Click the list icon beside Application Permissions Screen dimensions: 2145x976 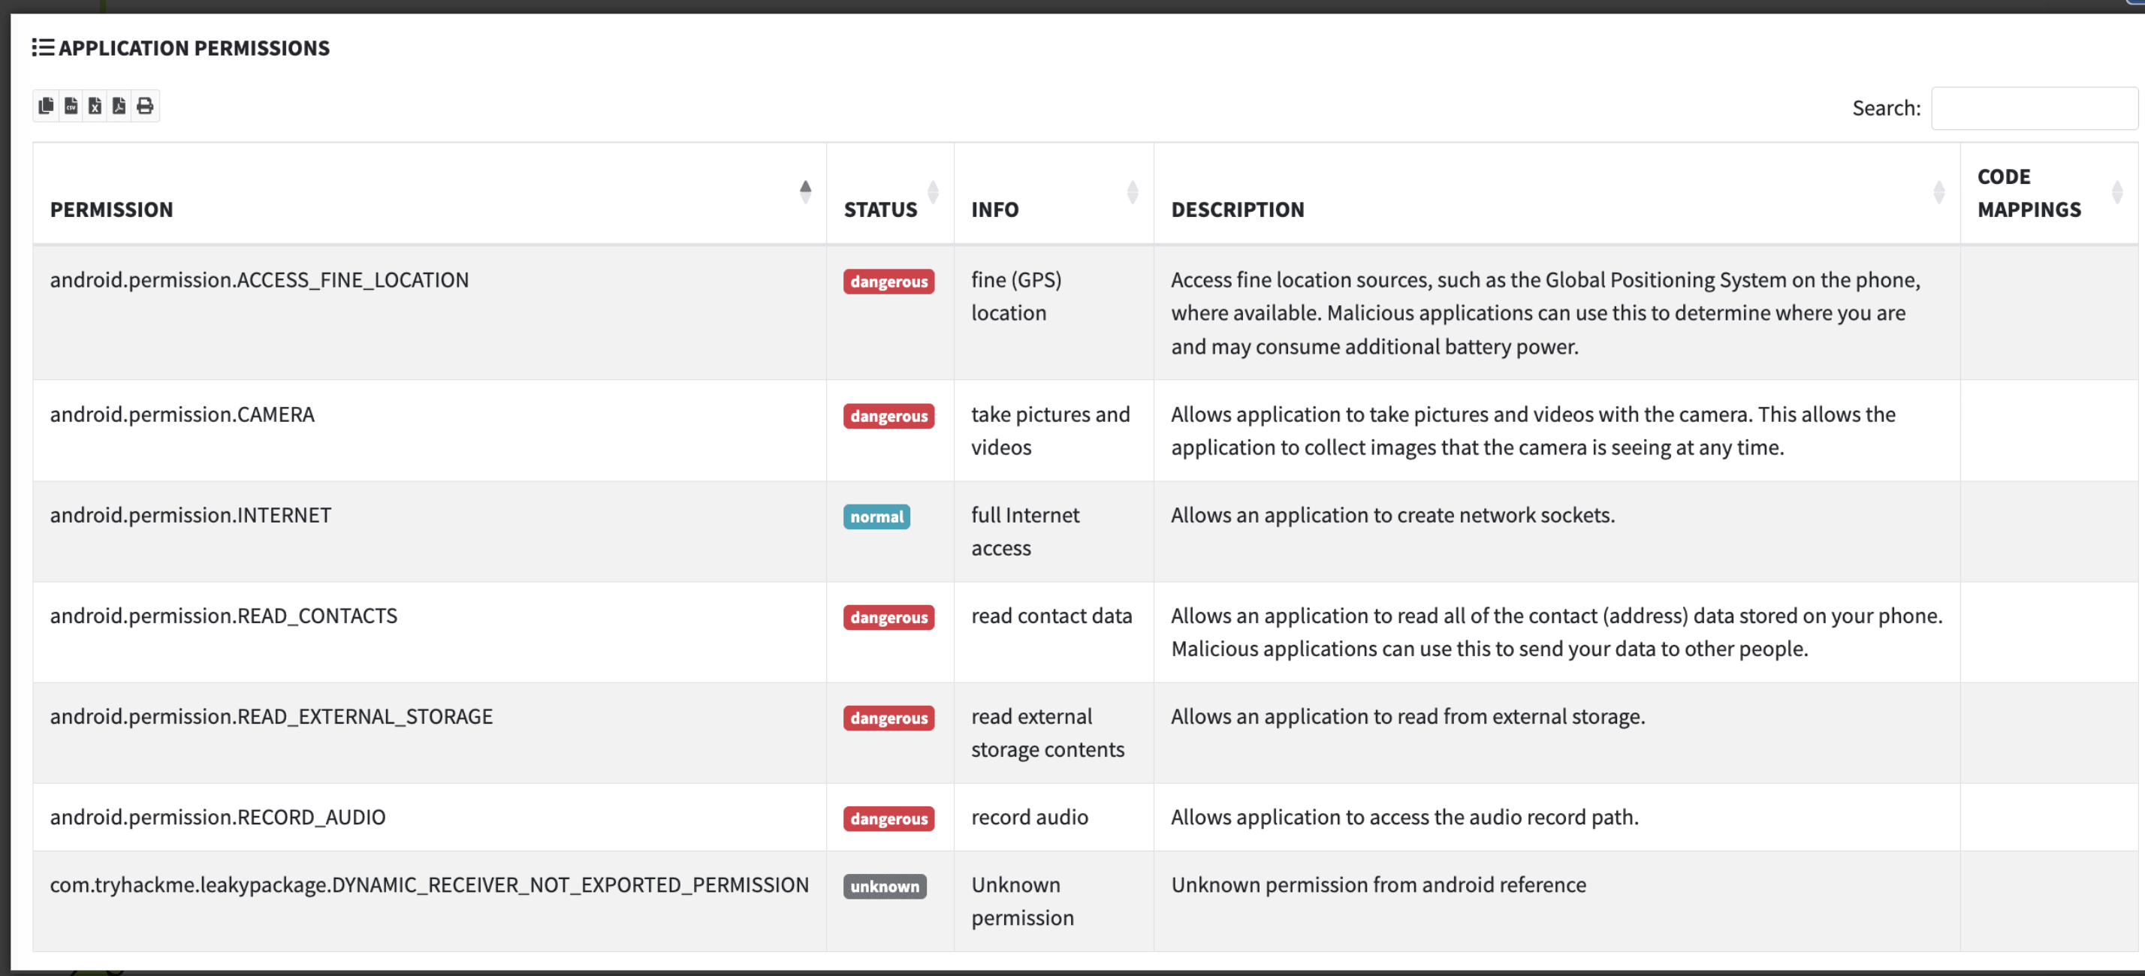44,47
